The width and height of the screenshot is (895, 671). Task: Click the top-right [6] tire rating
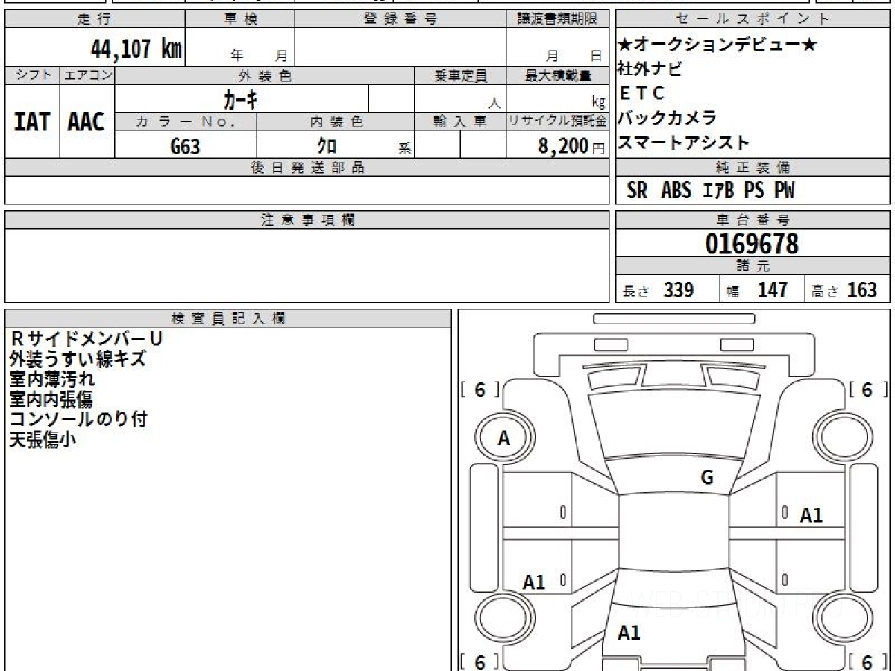[x=867, y=390]
